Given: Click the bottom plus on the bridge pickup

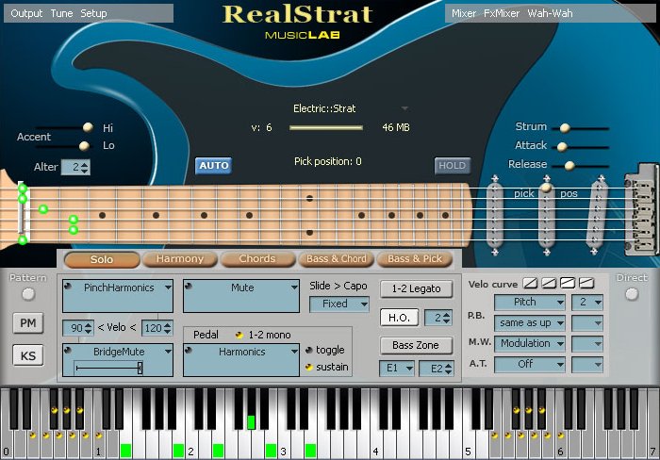Looking at the screenshot, I should (x=594, y=252).
